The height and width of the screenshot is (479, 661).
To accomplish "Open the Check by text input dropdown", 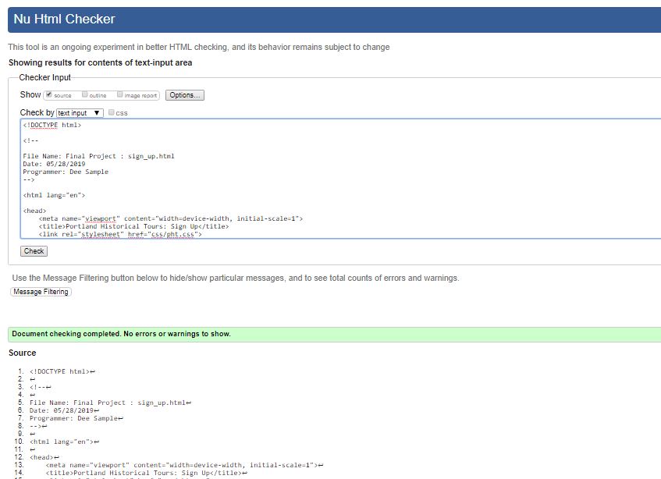I will [x=80, y=113].
